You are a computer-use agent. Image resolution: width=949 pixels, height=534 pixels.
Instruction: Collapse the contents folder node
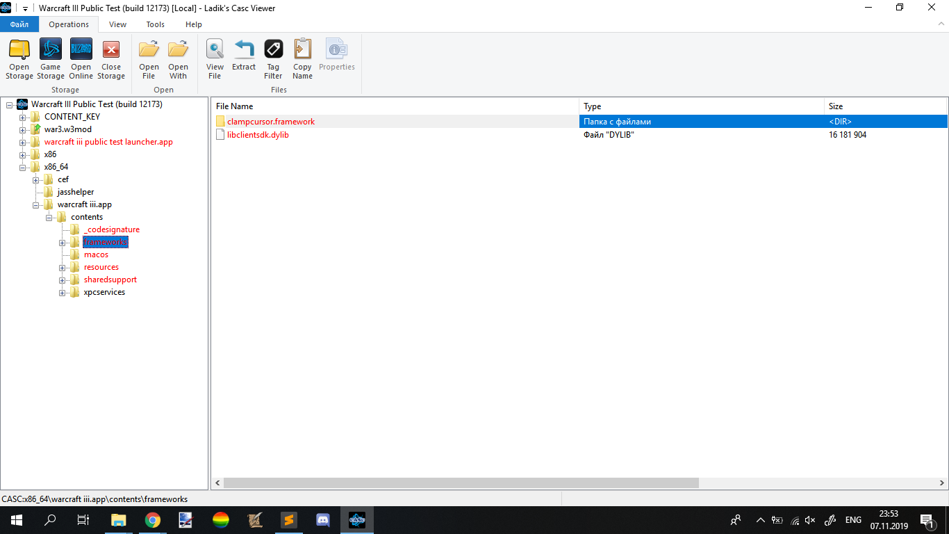[49, 218]
